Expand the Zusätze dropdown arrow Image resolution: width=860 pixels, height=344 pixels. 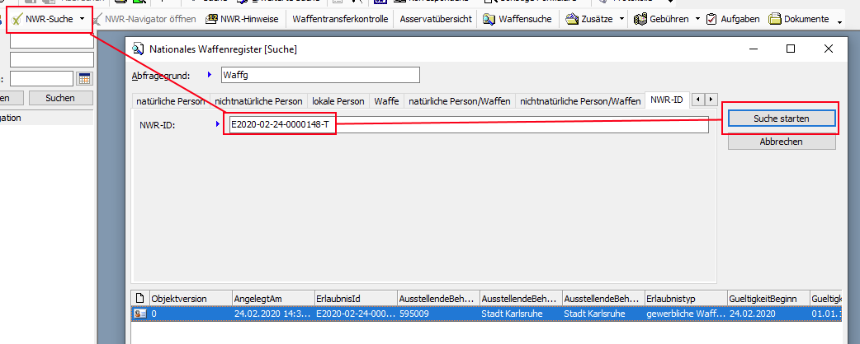click(621, 18)
